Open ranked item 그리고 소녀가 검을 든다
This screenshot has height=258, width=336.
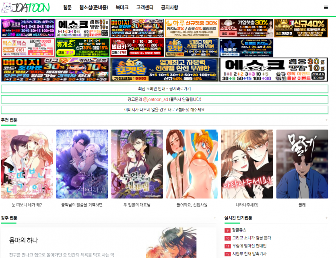tap(251, 238)
